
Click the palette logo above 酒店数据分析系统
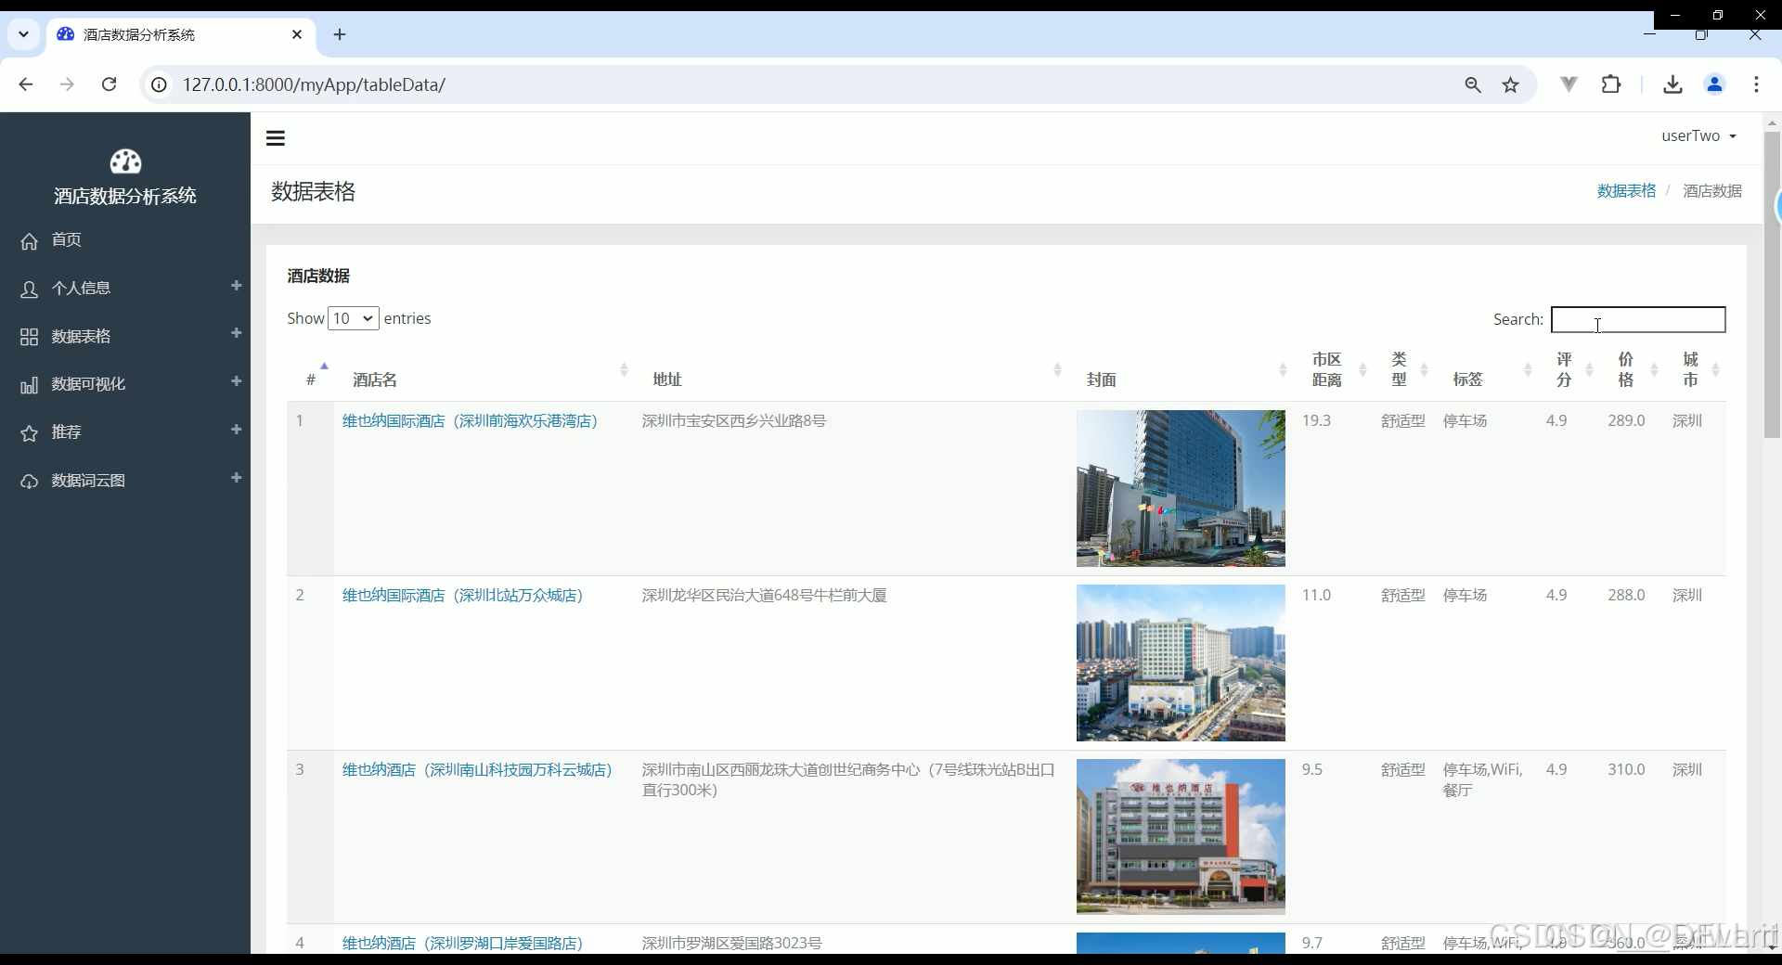coord(125,161)
